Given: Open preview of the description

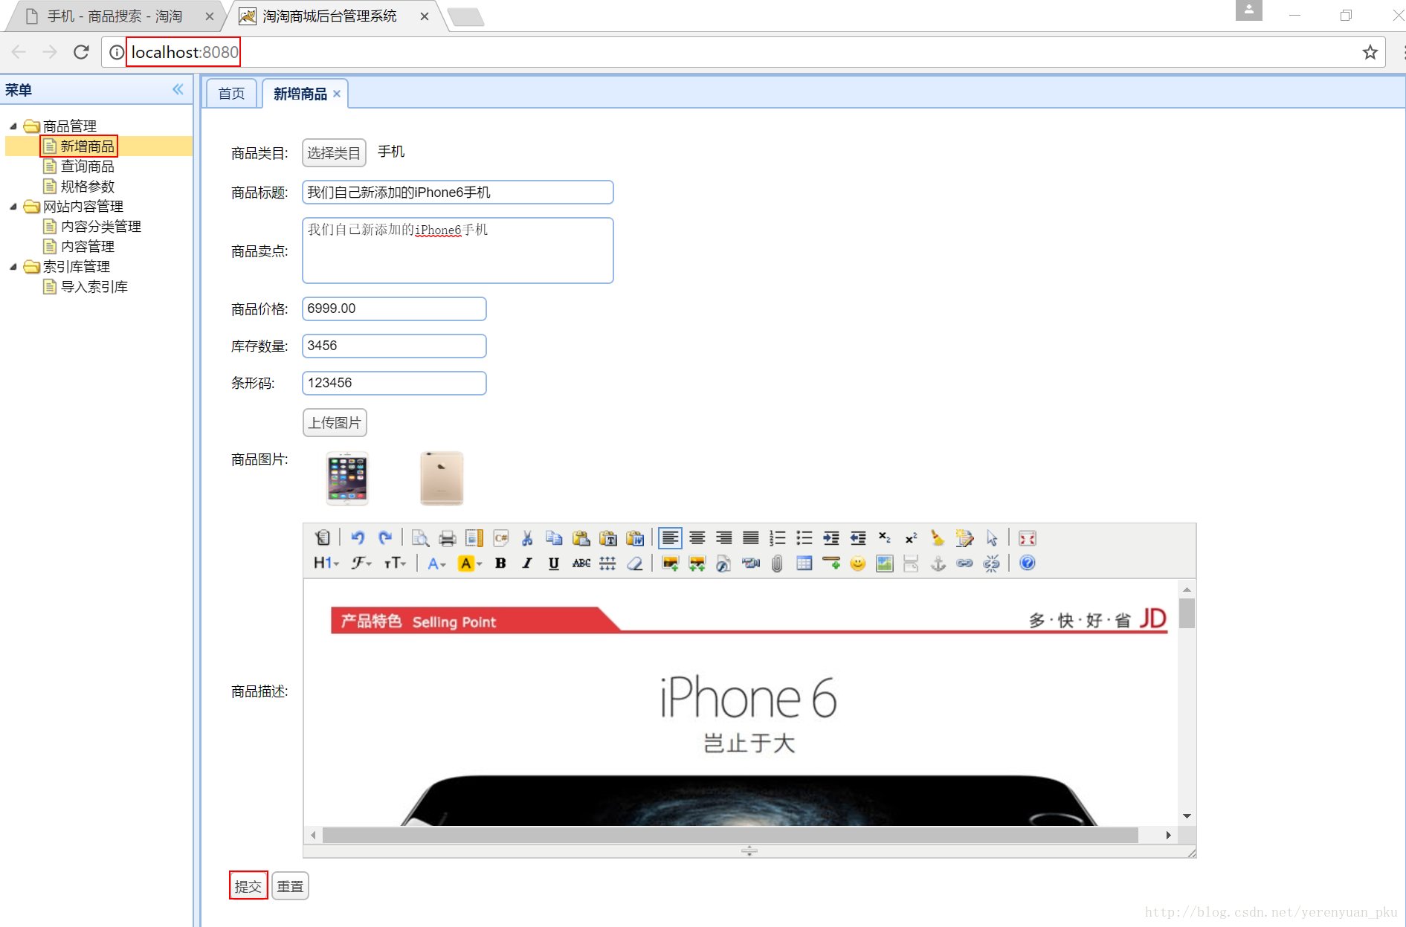Looking at the screenshot, I should (x=420, y=537).
